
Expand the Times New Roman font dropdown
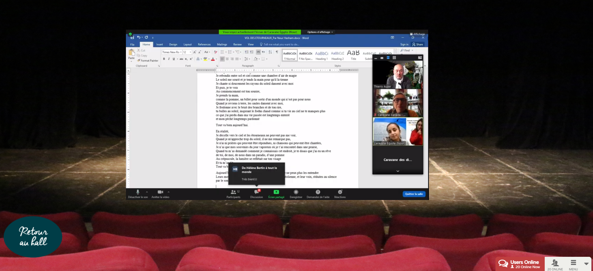tap(181, 52)
